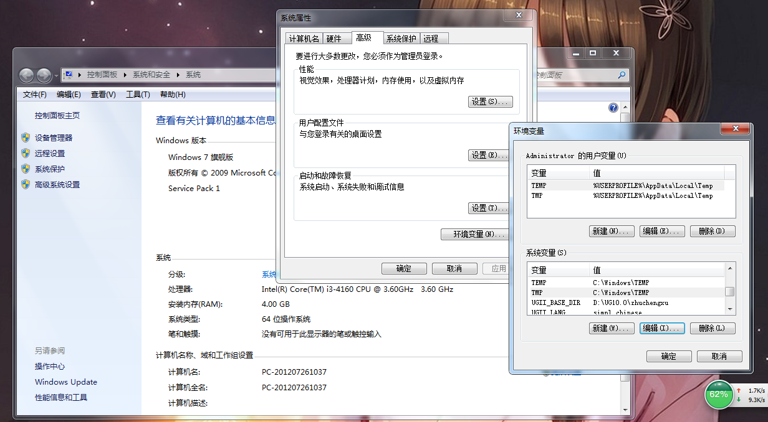Click the Forward arrow in Control Panel window
The width and height of the screenshot is (768, 422).
click(x=44, y=75)
